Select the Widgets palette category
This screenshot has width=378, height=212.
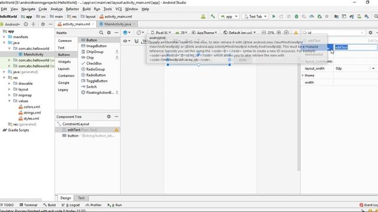[x=64, y=62]
